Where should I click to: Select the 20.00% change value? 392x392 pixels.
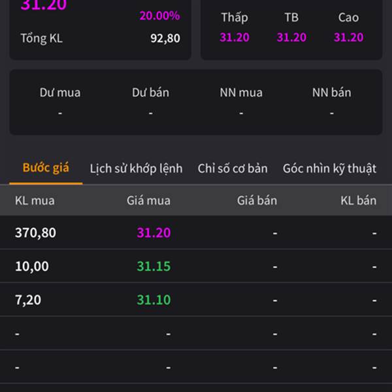(x=159, y=16)
